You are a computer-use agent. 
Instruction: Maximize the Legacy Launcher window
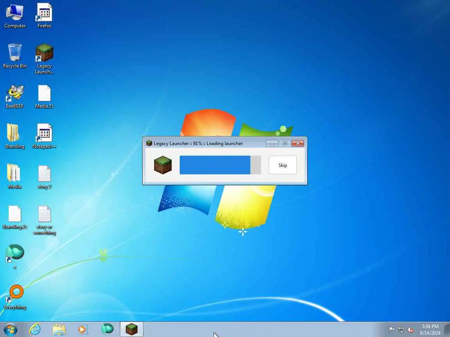click(x=285, y=143)
